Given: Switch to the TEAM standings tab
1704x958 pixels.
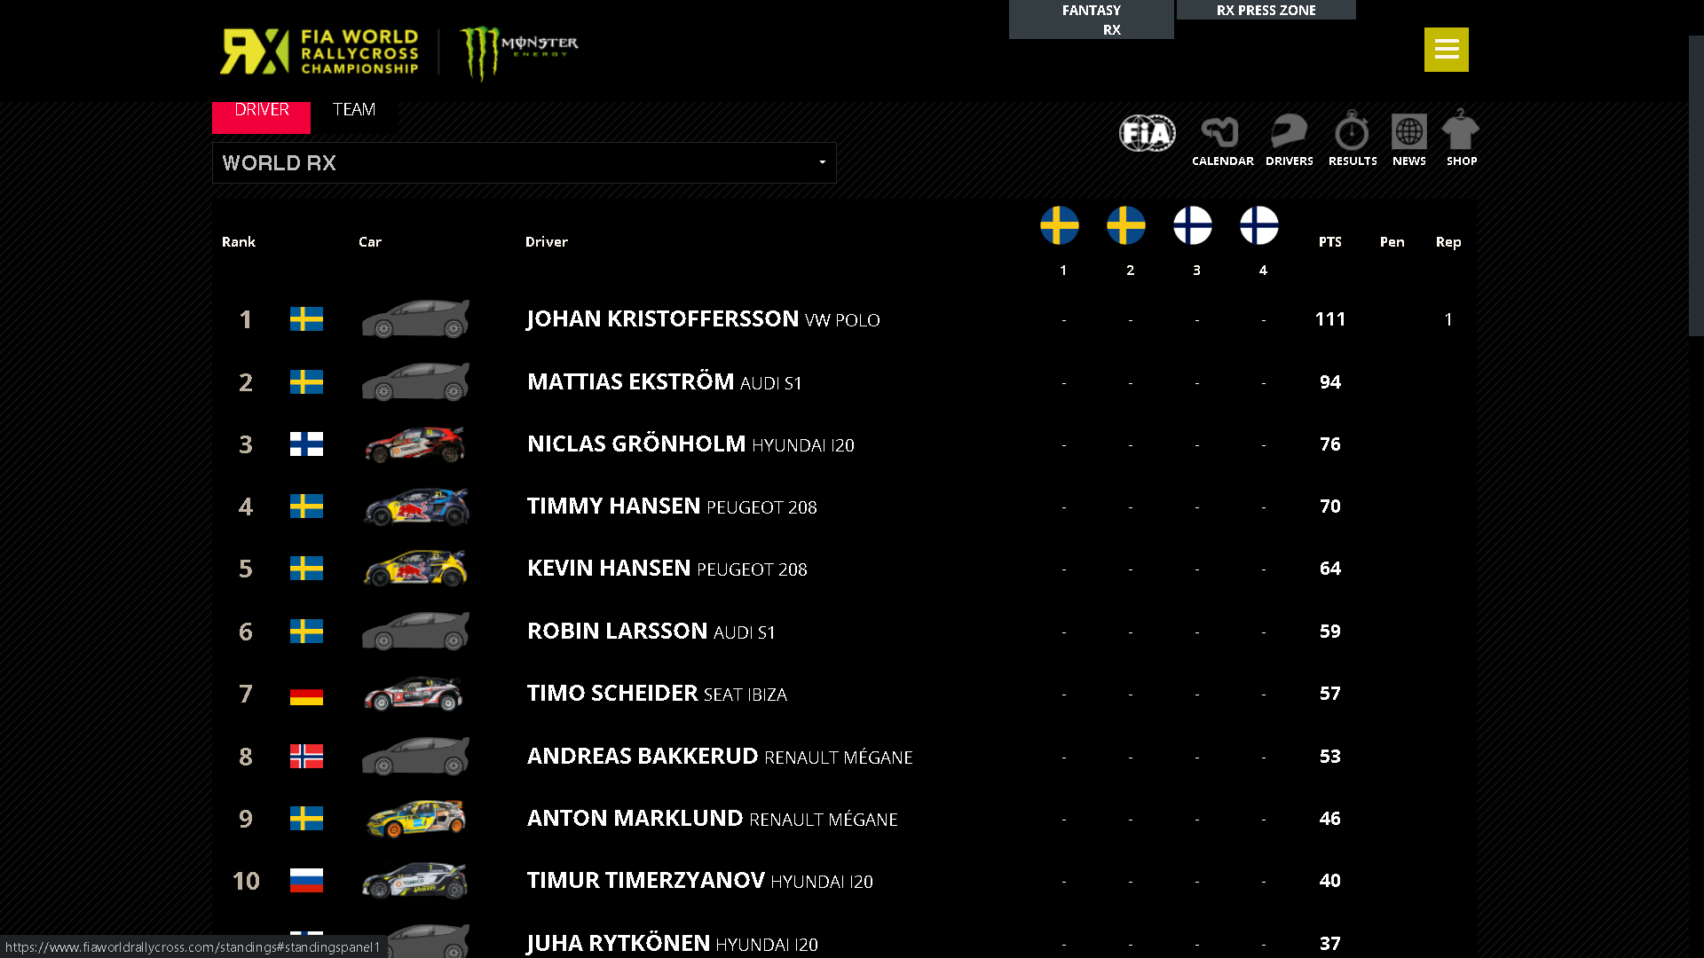Looking at the screenshot, I should click(353, 110).
